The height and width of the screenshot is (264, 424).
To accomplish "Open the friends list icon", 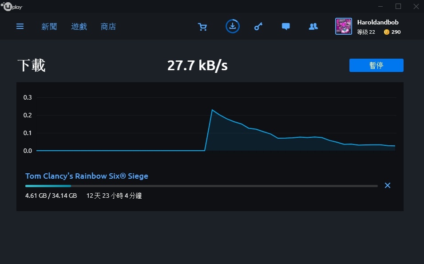I will click(313, 26).
